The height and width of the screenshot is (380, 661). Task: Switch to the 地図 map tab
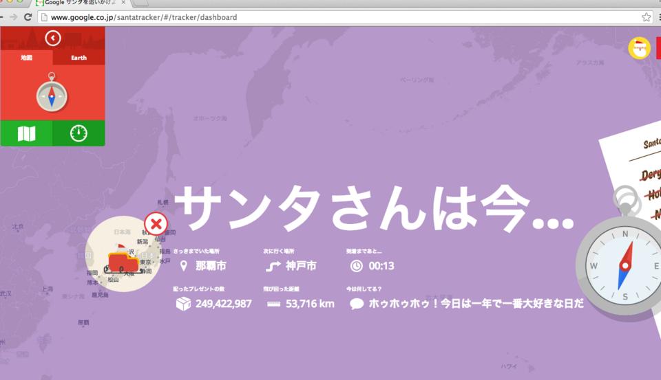(27, 58)
